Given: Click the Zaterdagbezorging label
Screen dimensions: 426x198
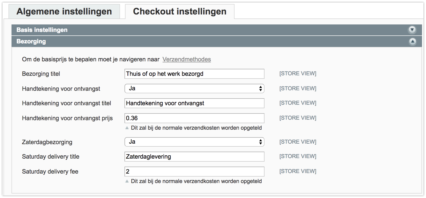Looking at the screenshot, I should click(x=47, y=142).
